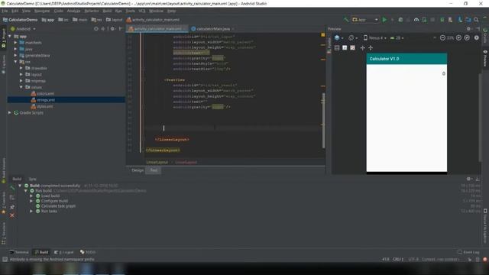Open the File menu
The height and width of the screenshot is (275, 489).
(x=5, y=11)
